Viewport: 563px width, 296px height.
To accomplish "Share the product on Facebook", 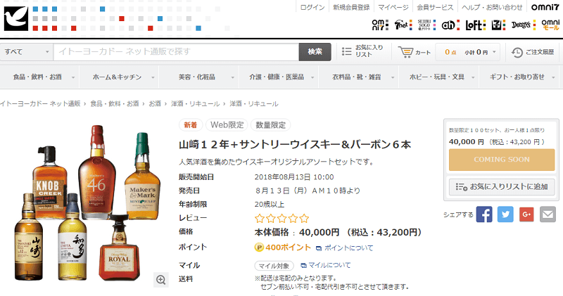I will [484, 214].
